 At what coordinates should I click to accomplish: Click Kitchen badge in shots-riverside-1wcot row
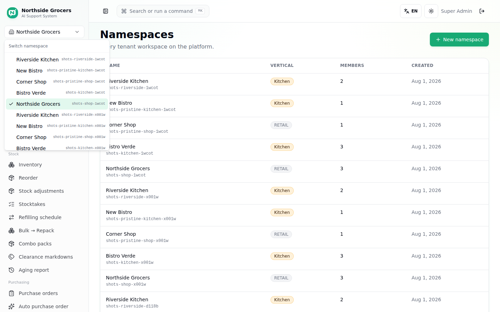(x=282, y=81)
